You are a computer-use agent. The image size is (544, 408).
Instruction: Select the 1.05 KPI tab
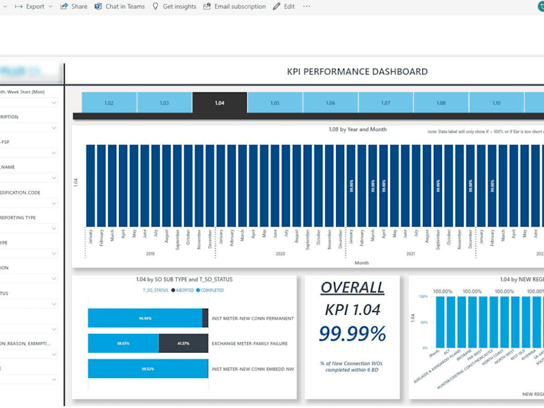[x=275, y=103]
